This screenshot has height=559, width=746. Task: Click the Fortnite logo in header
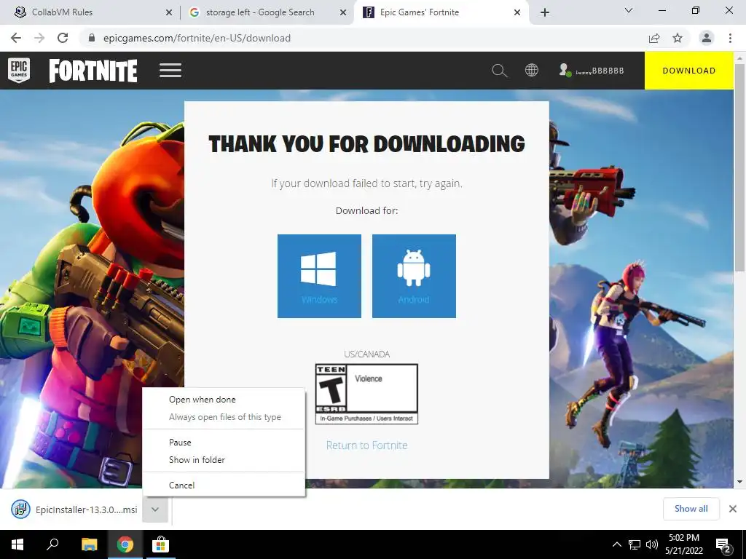(93, 71)
